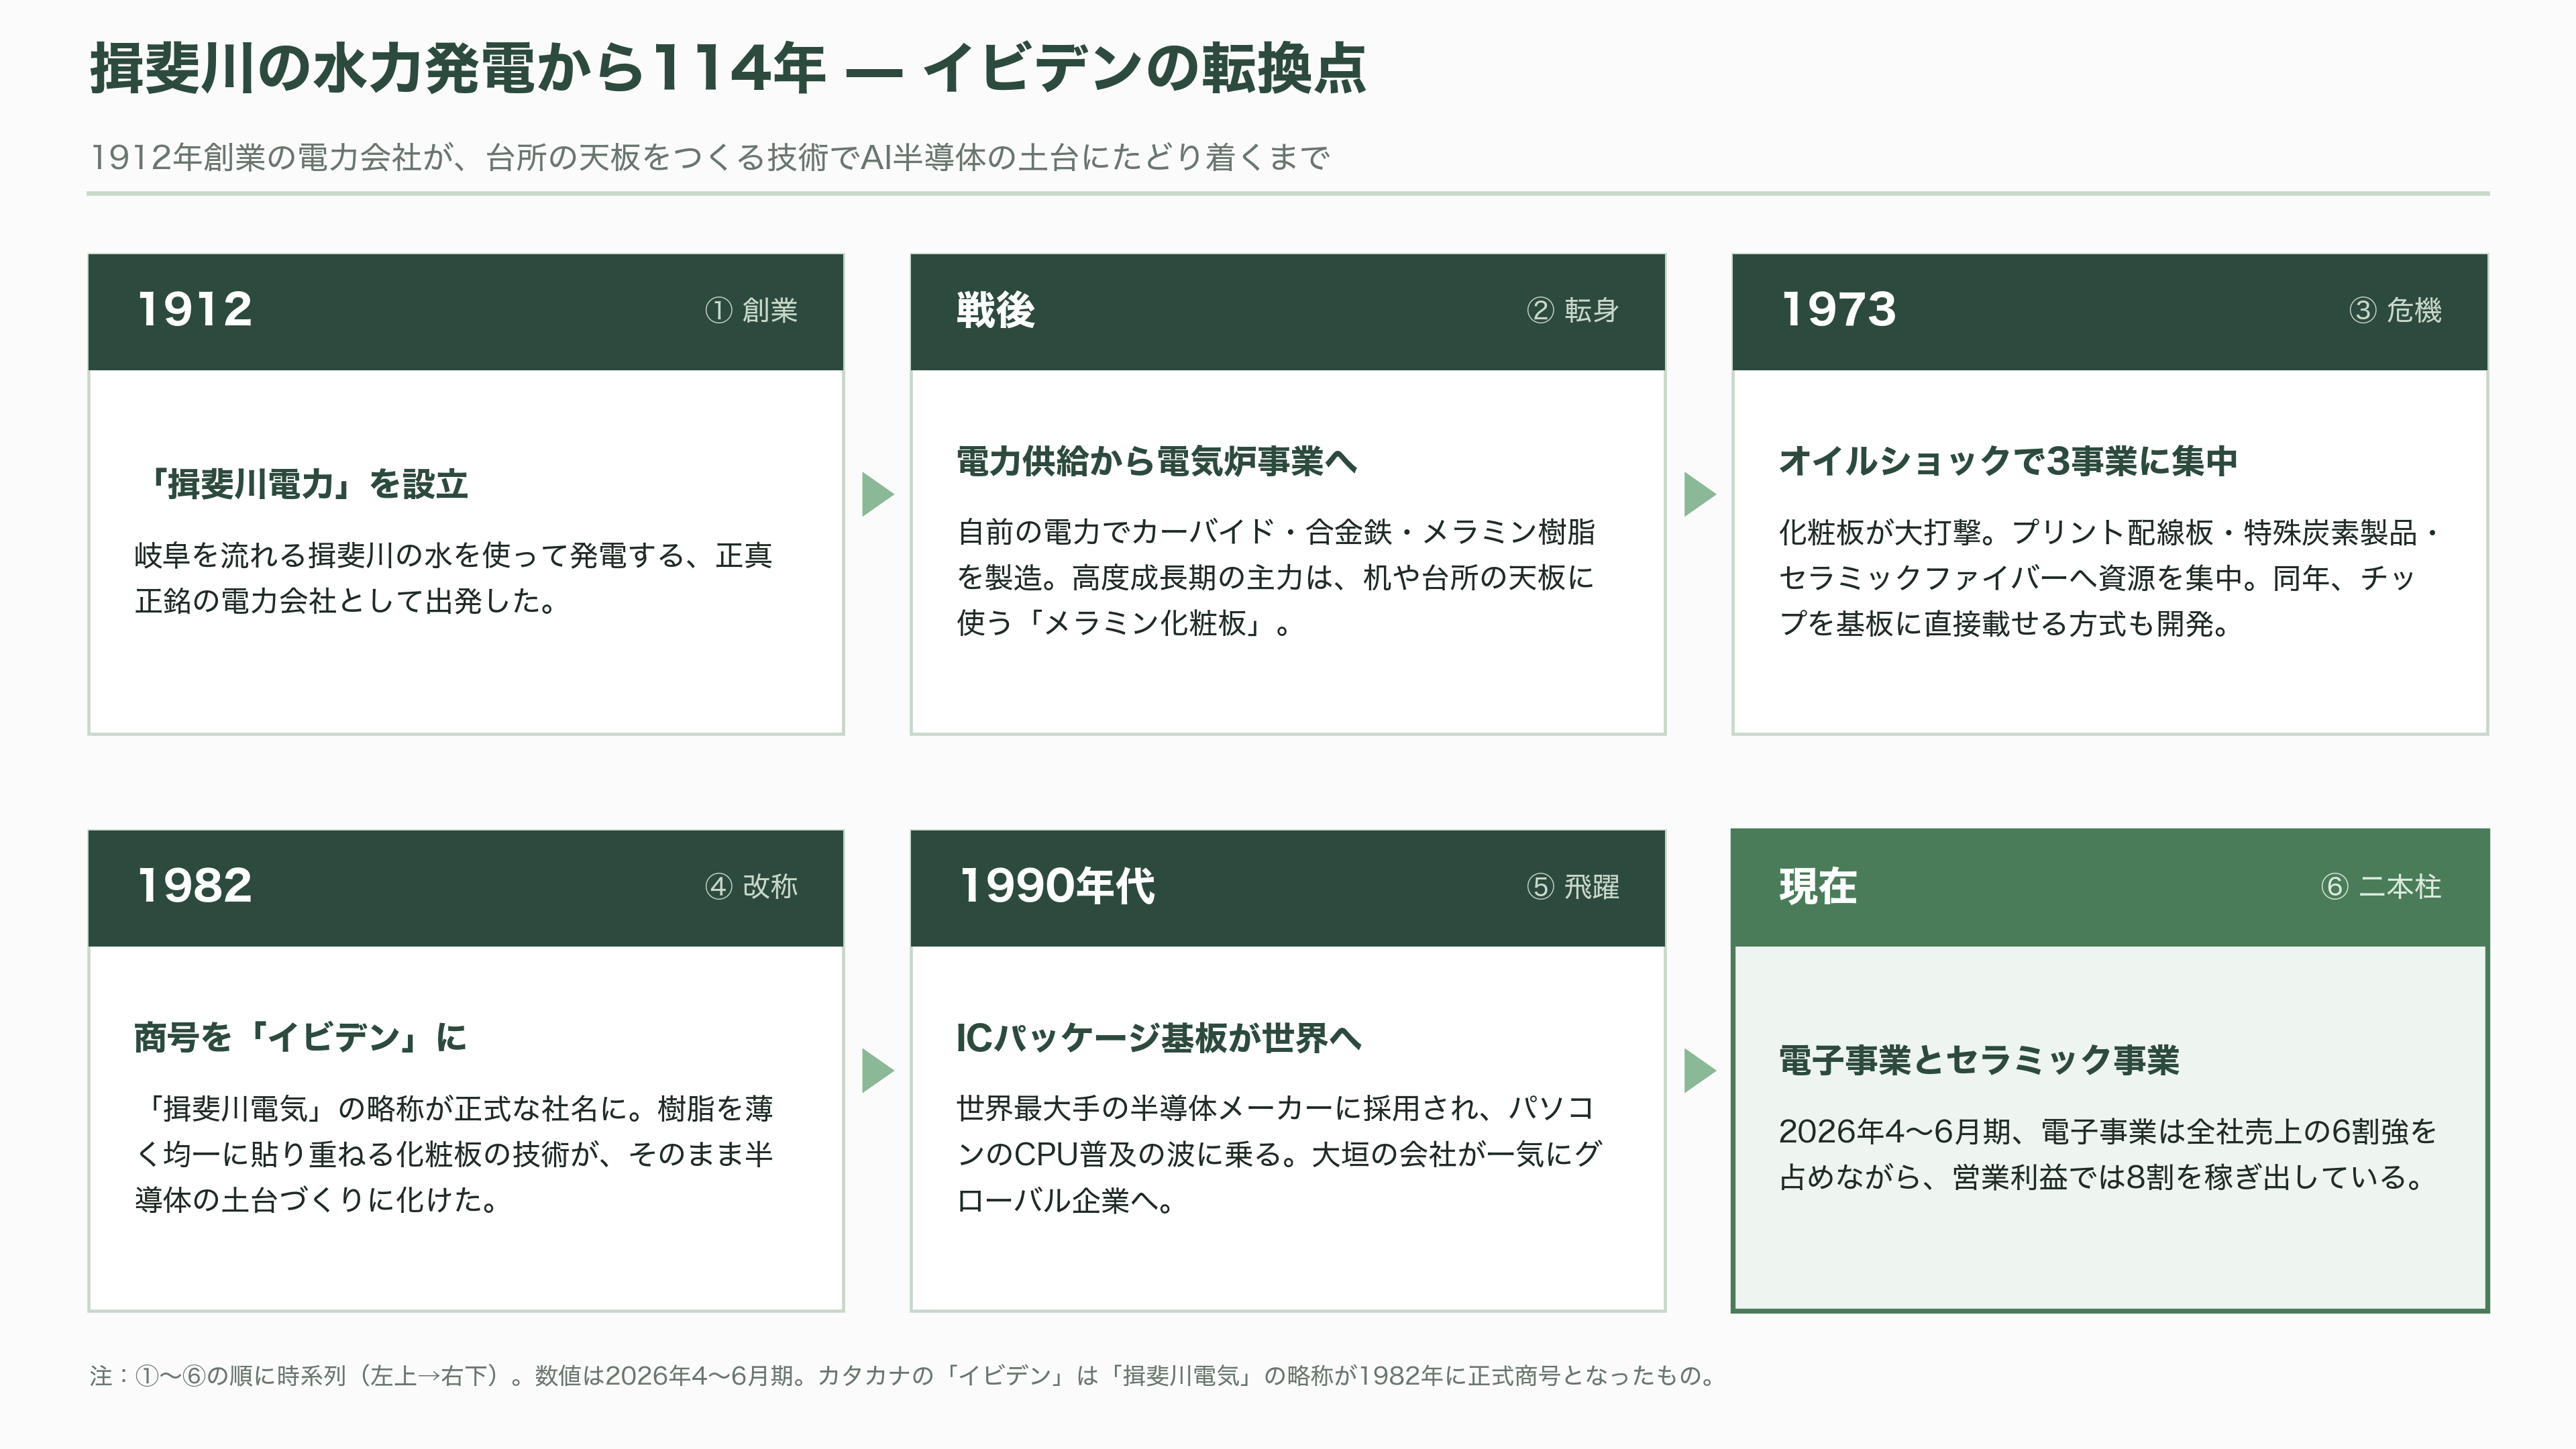Click the arrow between 戦後 and 1973 cards
The image size is (2576, 1449).
(1700, 494)
